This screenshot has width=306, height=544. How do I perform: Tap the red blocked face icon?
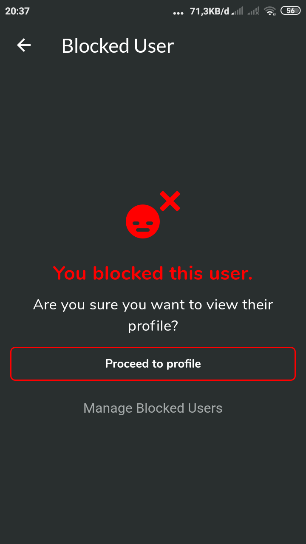tap(143, 221)
